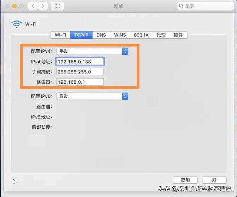Click the 网络 window title
The image size is (237, 197).
(118, 6)
